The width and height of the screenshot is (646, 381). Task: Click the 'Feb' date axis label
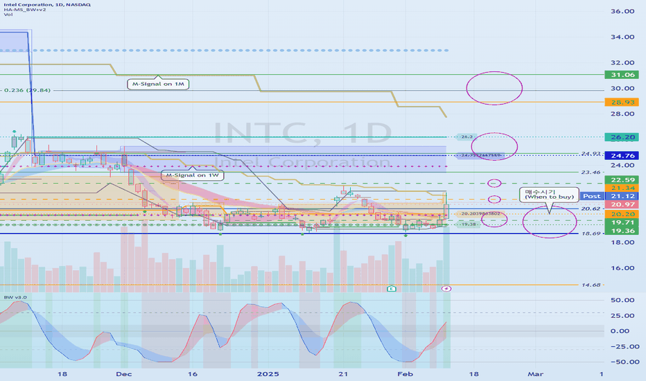point(405,374)
